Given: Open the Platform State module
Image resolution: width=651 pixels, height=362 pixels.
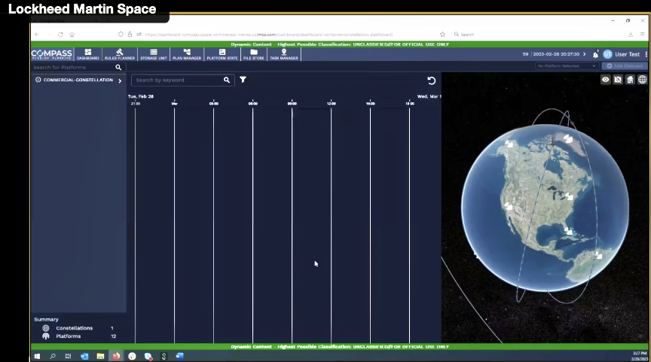Looking at the screenshot, I should click(222, 54).
